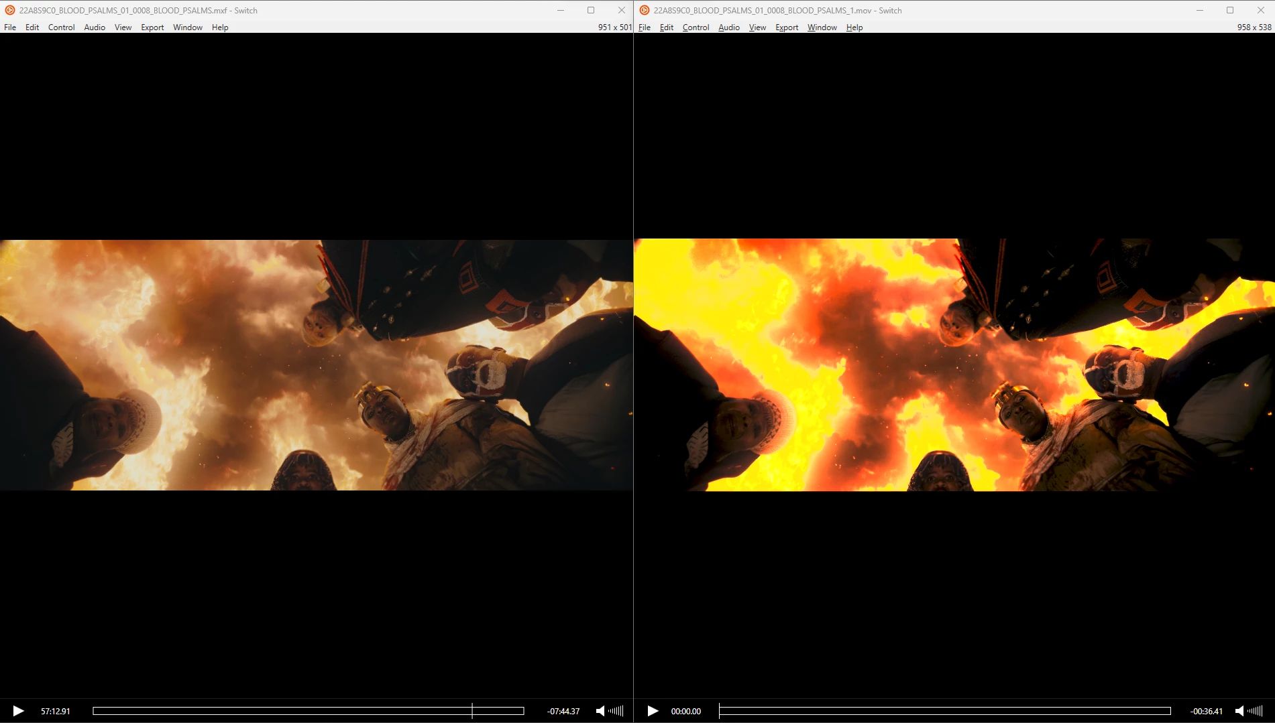Mute audio with right window speaker icon

coord(1239,711)
